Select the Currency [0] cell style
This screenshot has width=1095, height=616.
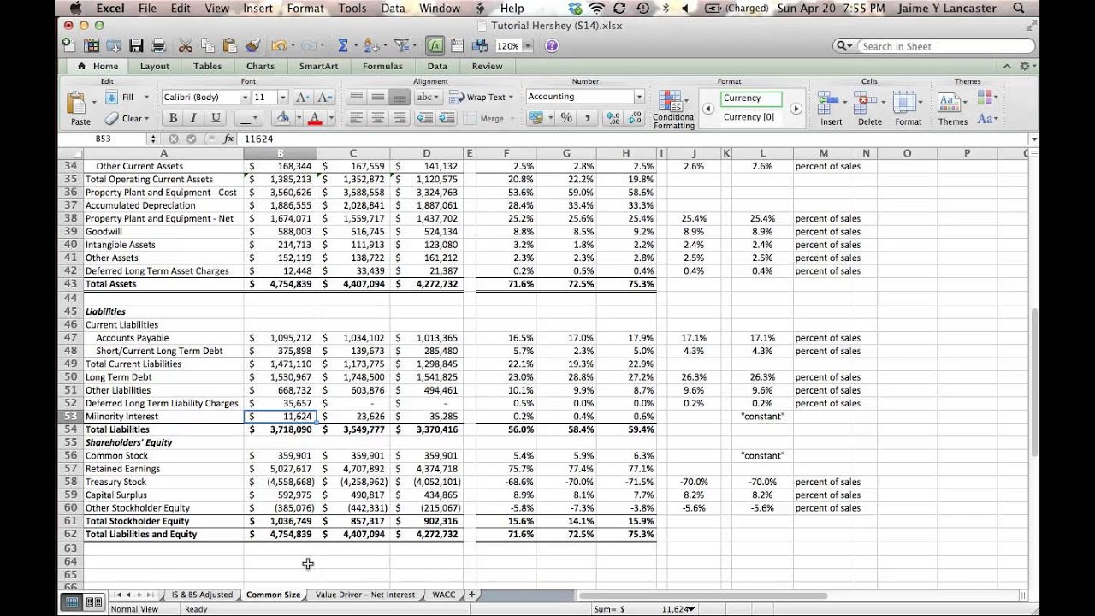[751, 117]
